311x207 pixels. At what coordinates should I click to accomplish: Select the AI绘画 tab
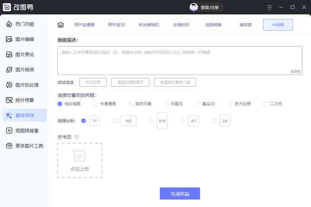pos(278,25)
